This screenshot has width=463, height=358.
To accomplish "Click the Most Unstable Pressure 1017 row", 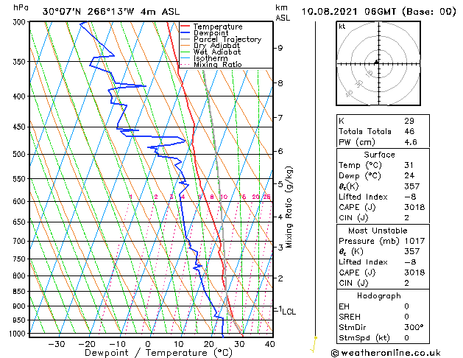I will tap(383, 241).
